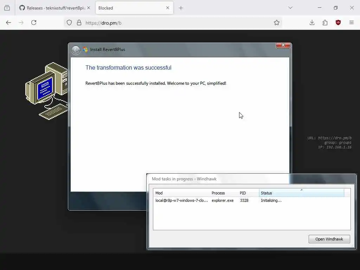Screen dimensions: 360x270
Task: Open the Firefox hamburger menu
Action: pos(352,22)
